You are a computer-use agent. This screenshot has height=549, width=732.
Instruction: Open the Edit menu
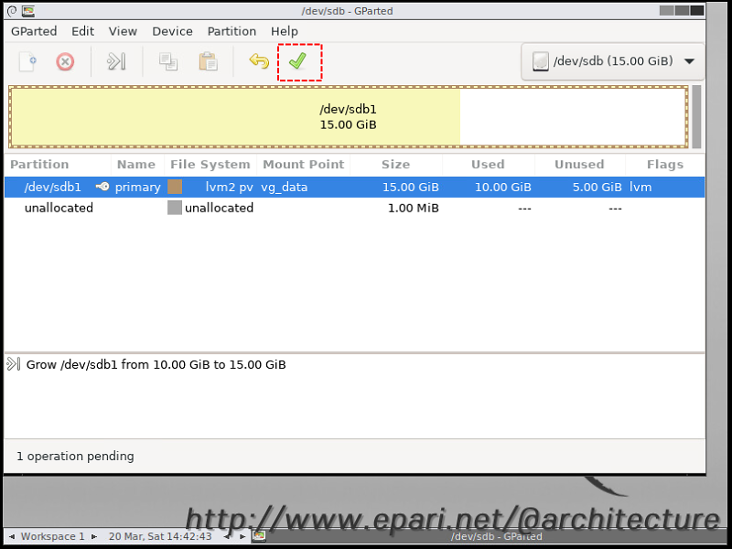(82, 31)
